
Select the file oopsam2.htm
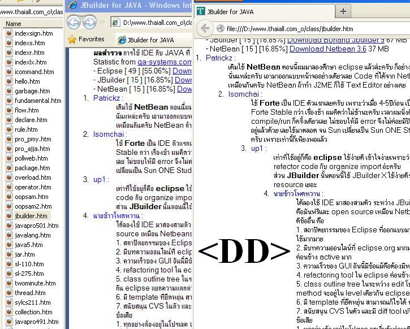[33, 206]
